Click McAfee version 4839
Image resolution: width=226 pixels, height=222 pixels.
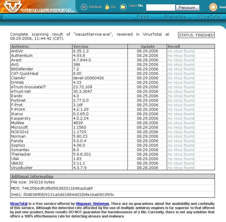coord(78,123)
